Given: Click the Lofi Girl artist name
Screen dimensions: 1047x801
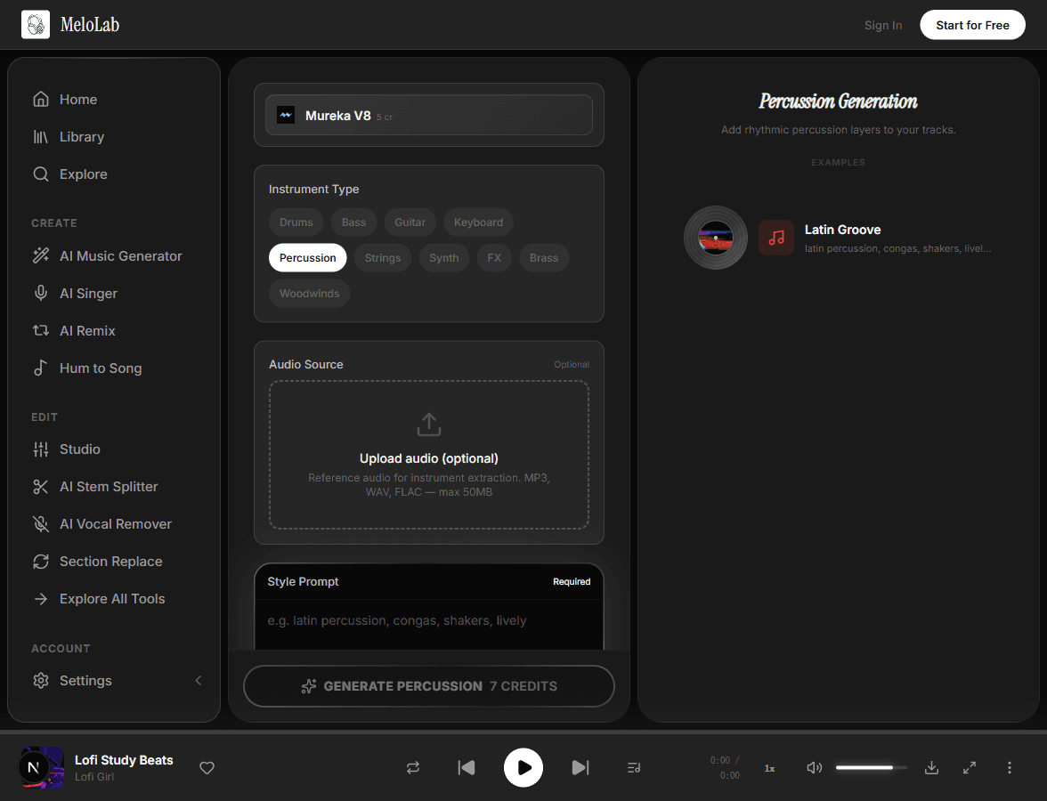Looking at the screenshot, I should pyautogui.click(x=94, y=777).
